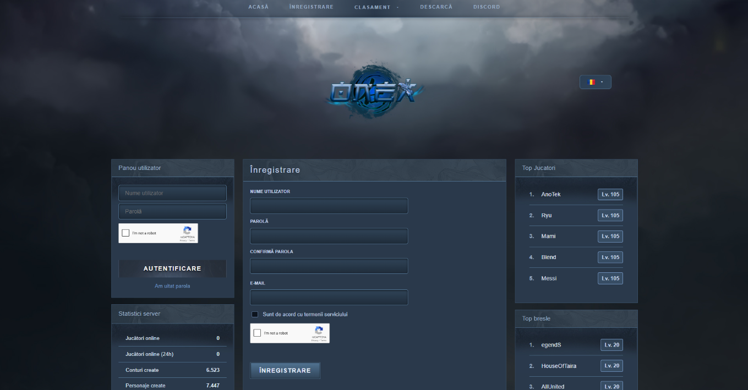Open the ACASĂ menu item
The image size is (748, 390).
(x=258, y=7)
